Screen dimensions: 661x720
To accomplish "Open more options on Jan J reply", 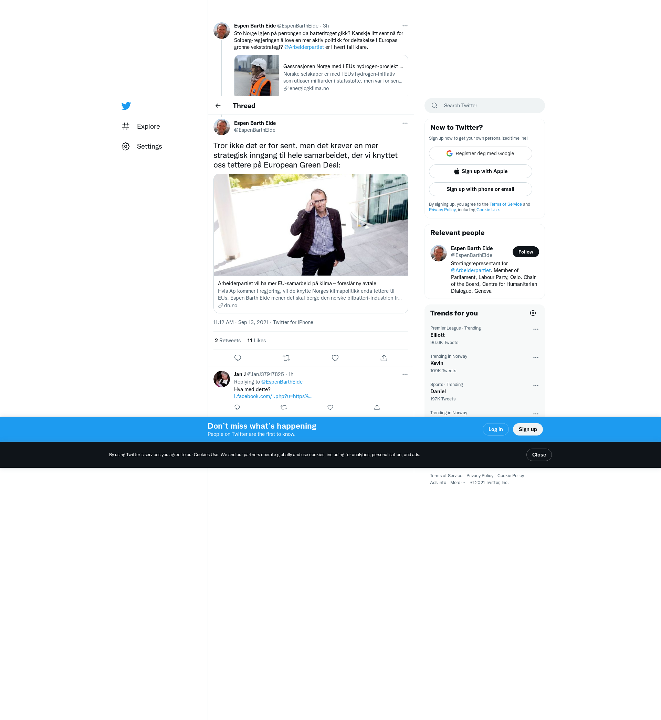I will (405, 374).
